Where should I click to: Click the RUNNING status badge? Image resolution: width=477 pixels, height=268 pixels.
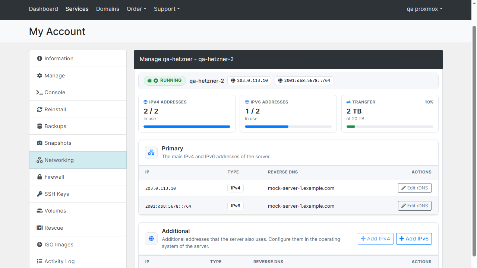[x=165, y=80]
